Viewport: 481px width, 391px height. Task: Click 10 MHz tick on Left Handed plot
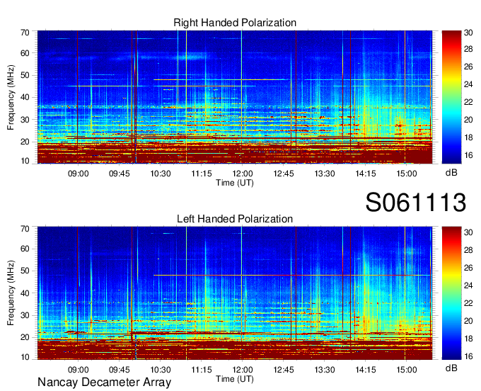pyautogui.click(x=25, y=357)
